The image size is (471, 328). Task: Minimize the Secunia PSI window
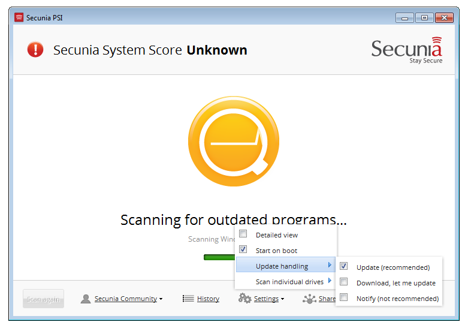pos(404,18)
